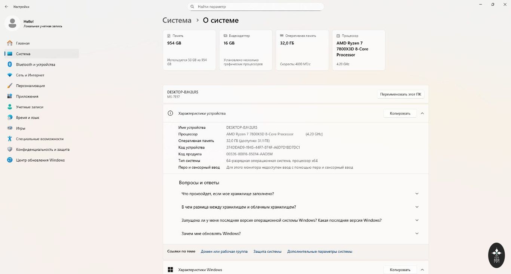
Task: Click the Центр обновления Windows icon
Action: click(x=10, y=160)
